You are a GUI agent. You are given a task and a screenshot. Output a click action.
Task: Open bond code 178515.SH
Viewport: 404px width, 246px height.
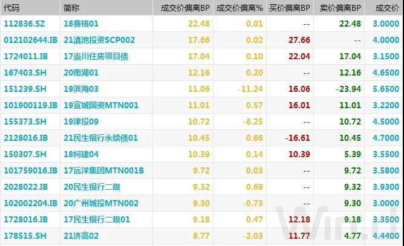[25, 236]
